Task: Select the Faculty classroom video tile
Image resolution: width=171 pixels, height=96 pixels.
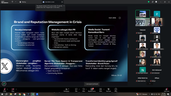Action: [x=143, y=22]
